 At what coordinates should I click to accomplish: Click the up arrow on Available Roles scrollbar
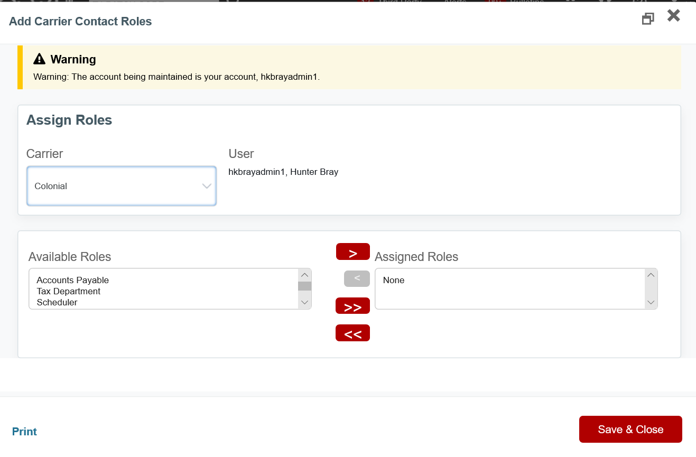pyautogui.click(x=304, y=275)
